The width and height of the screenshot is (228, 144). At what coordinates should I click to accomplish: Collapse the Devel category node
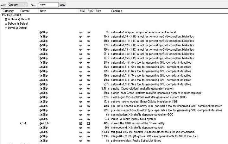pos(6,28)
